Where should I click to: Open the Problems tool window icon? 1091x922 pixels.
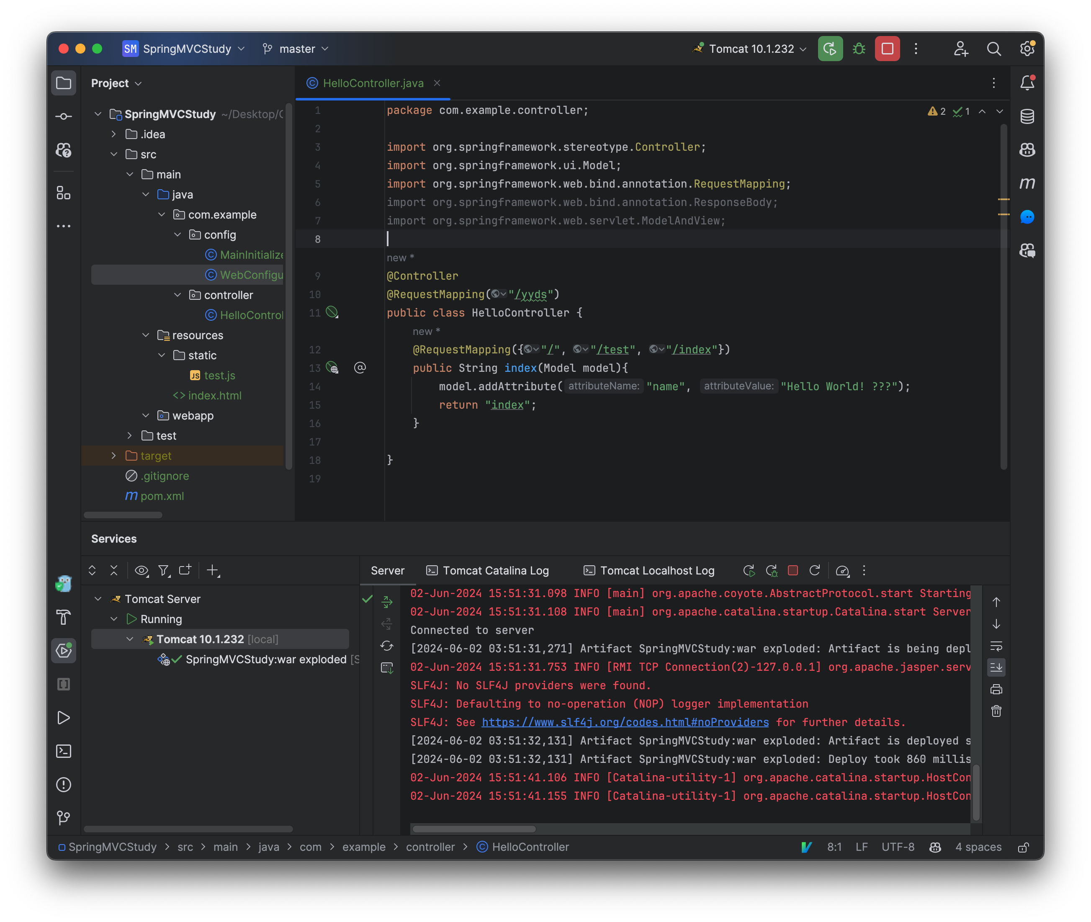[x=63, y=784]
